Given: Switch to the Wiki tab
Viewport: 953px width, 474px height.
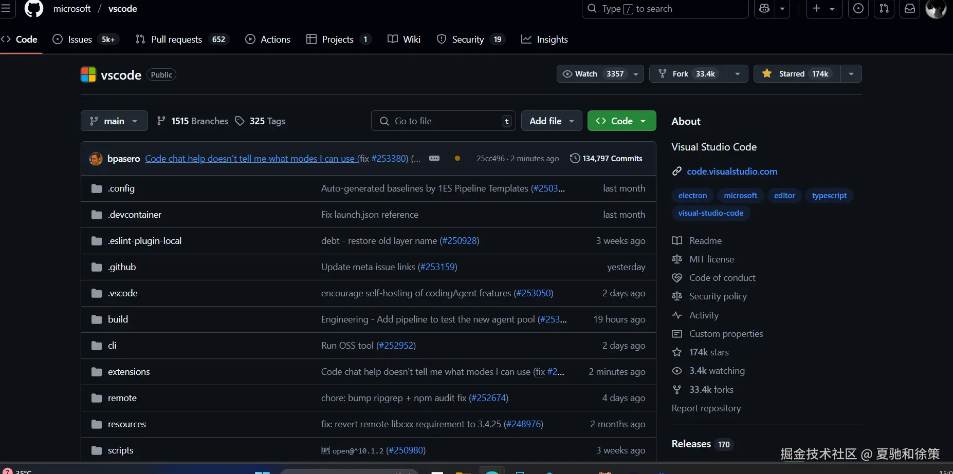Looking at the screenshot, I should coord(404,40).
